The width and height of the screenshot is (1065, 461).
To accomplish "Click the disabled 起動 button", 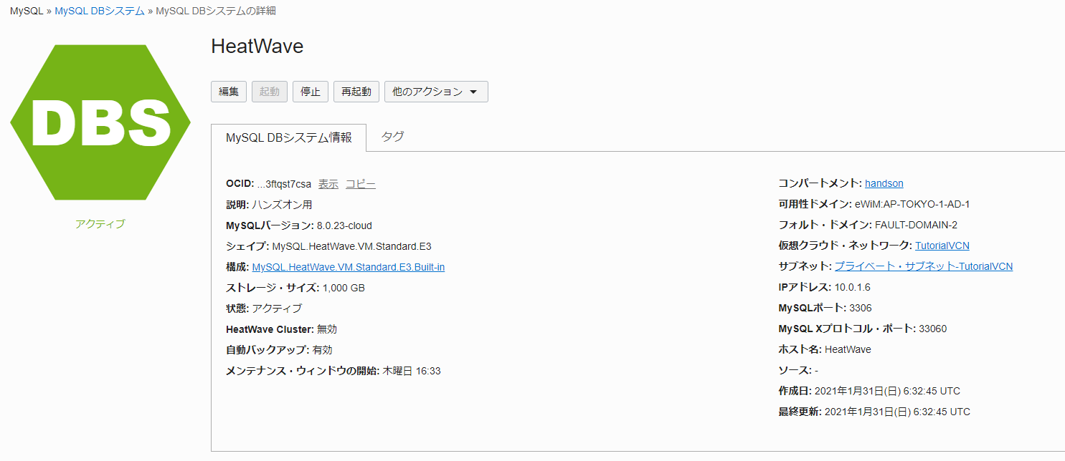I will 269,91.
